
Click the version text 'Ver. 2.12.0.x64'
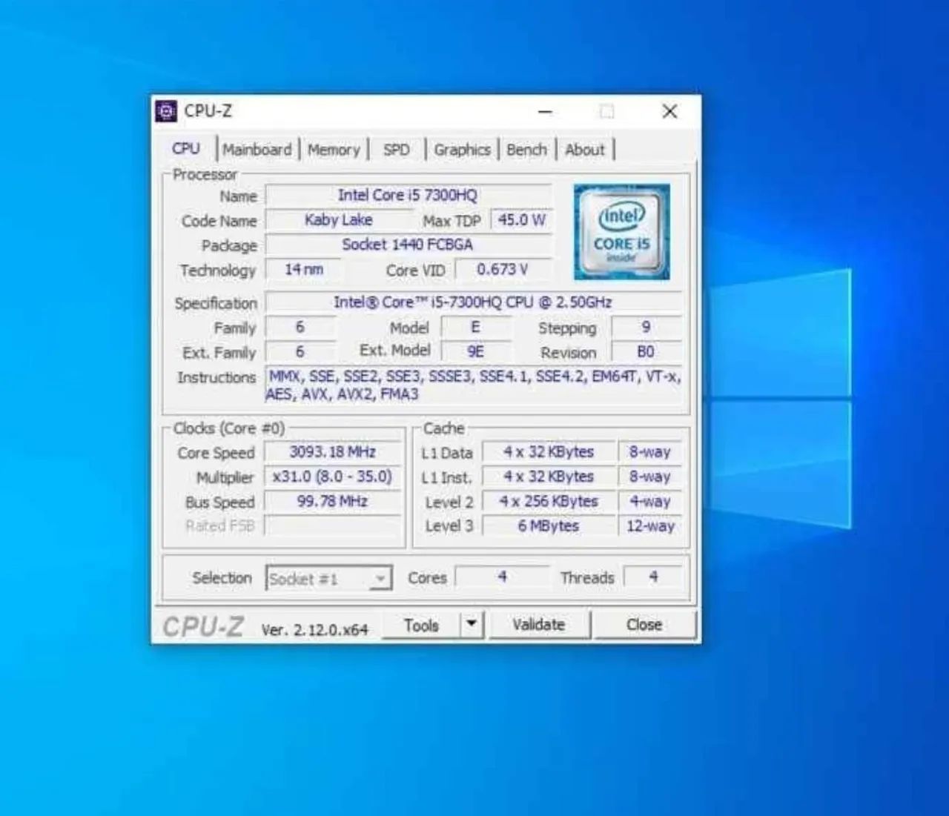[x=314, y=630]
